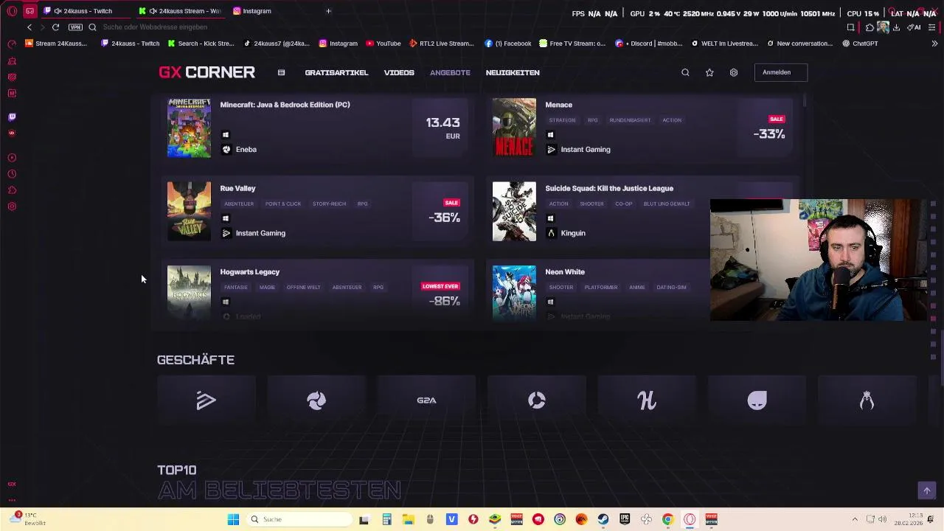Show hidden system tray icons
944x531 pixels.
(855, 519)
